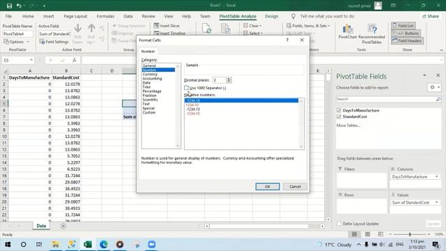Toggle the +/- Buttons option
The image size is (446, 251).
tap(406, 33)
